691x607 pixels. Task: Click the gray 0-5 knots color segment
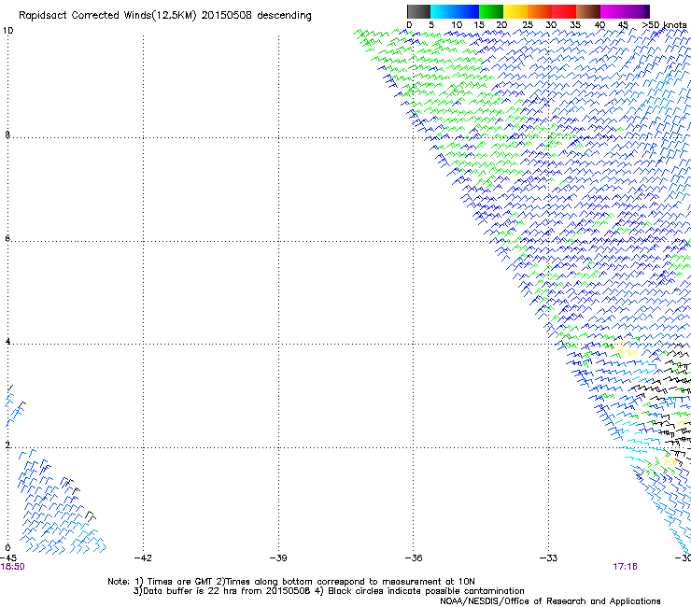(418, 11)
